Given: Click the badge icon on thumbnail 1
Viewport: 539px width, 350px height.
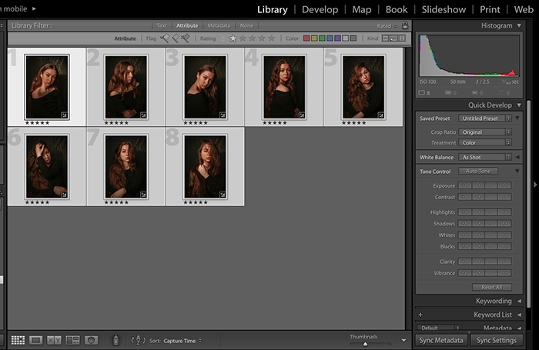Looking at the screenshot, I should 64,115.
